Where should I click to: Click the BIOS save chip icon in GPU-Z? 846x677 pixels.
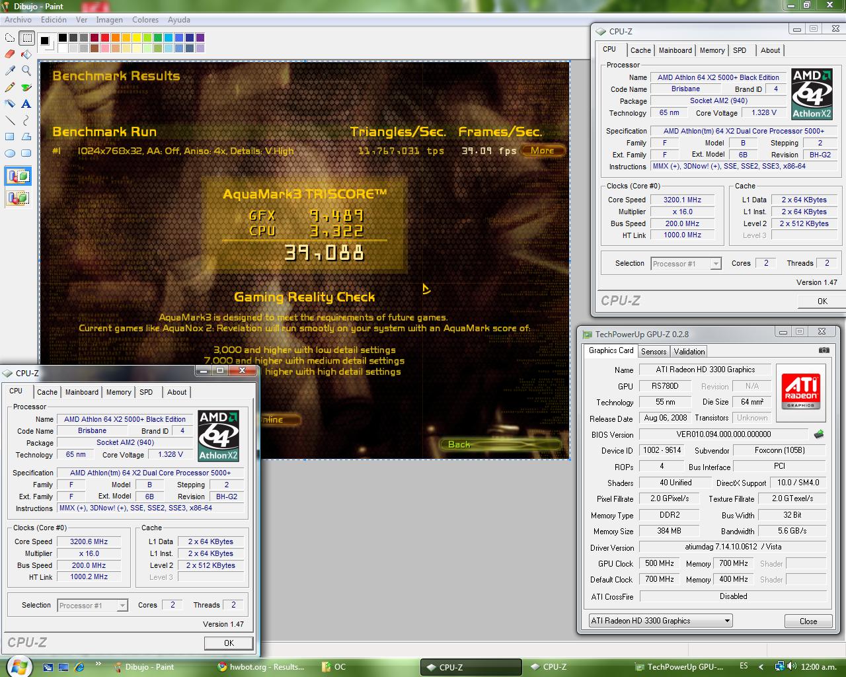[819, 434]
